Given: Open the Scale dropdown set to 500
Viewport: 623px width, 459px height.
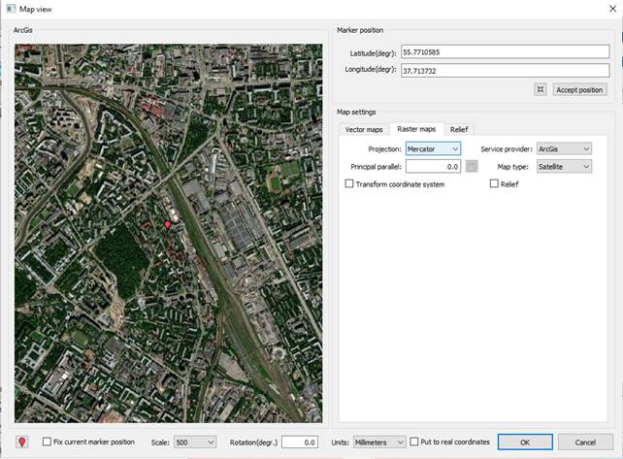Looking at the screenshot, I should pos(195,442).
